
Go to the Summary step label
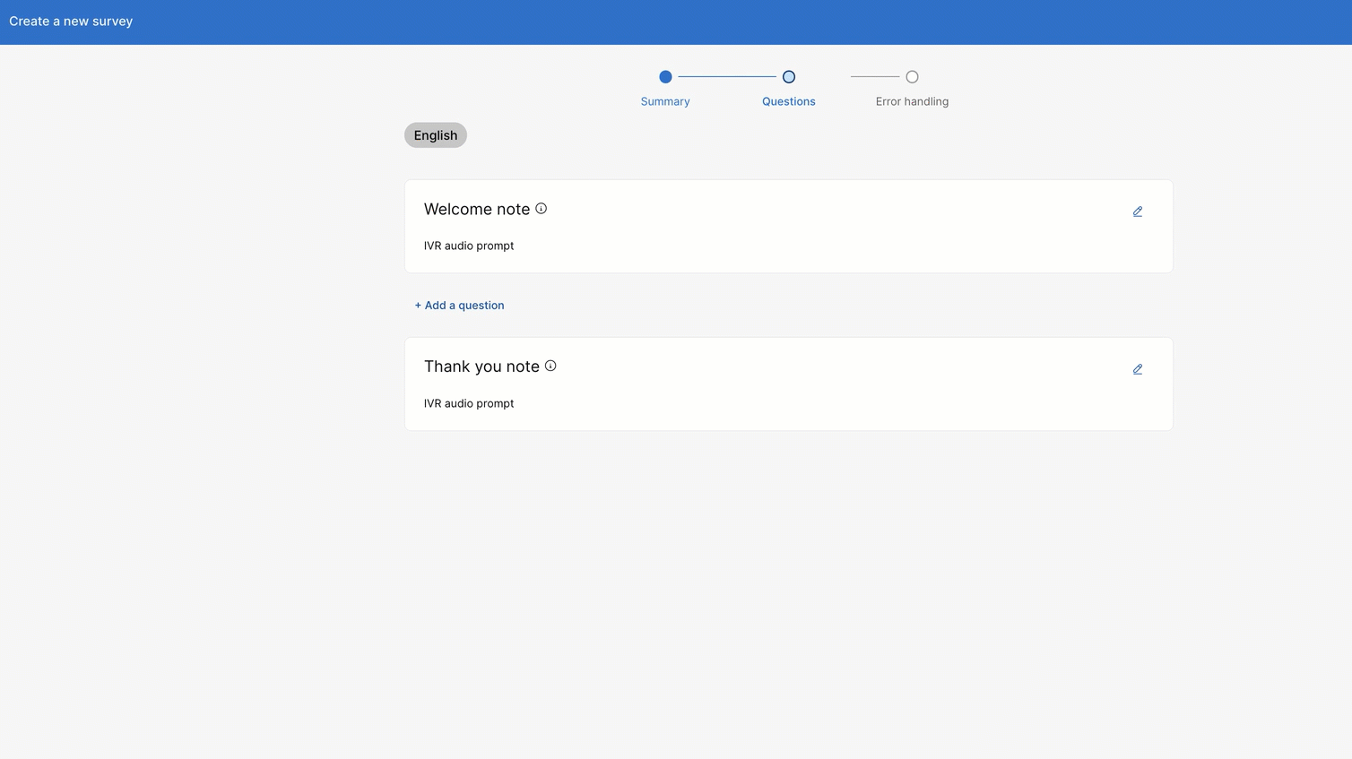point(665,101)
